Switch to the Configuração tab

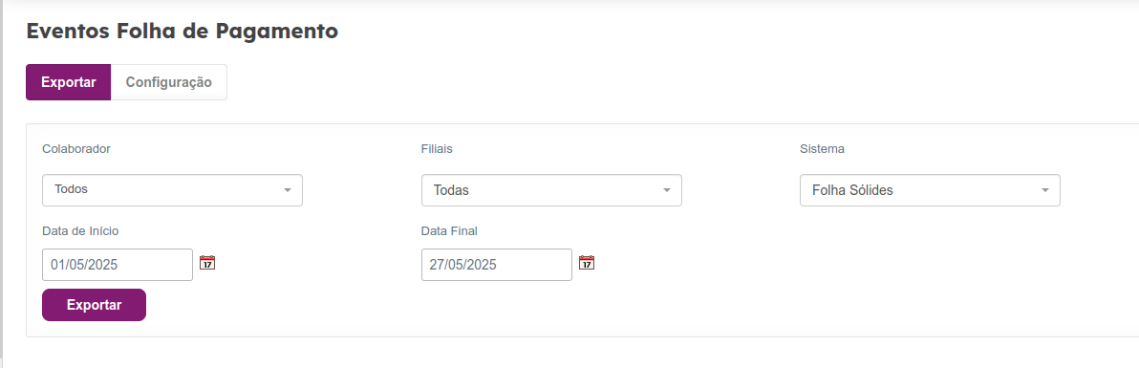pyautogui.click(x=168, y=82)
